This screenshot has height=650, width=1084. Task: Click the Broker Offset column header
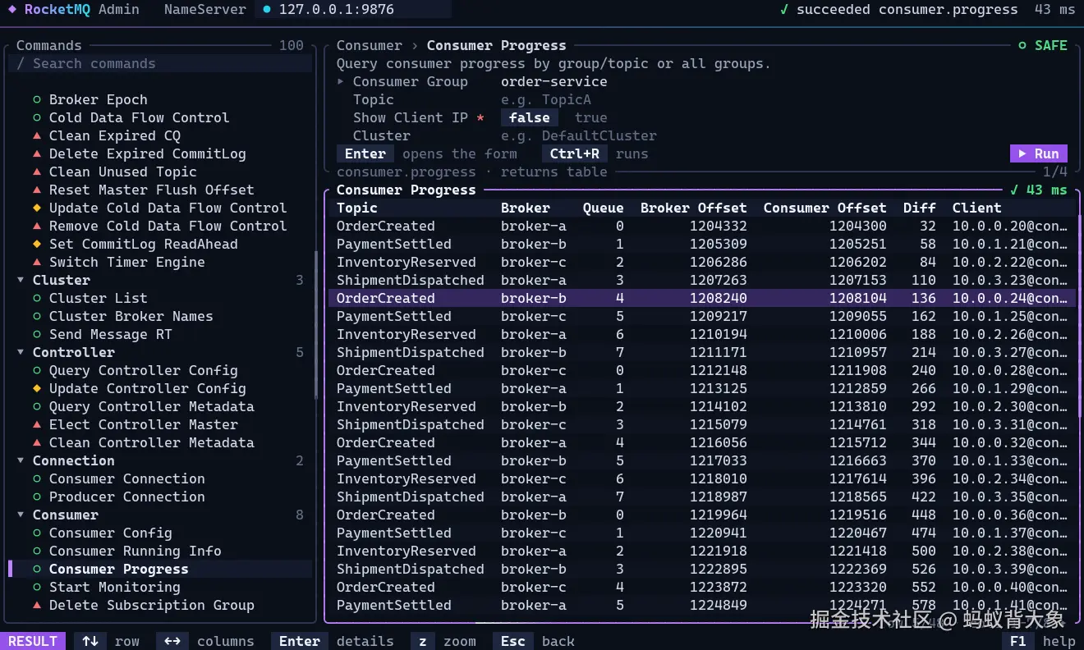click(694, 208)
